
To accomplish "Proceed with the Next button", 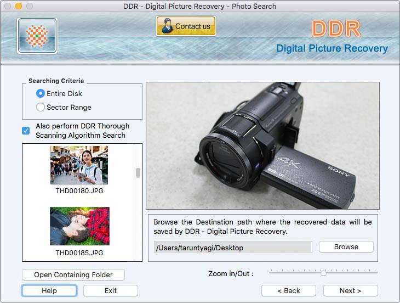I will 351,291.
